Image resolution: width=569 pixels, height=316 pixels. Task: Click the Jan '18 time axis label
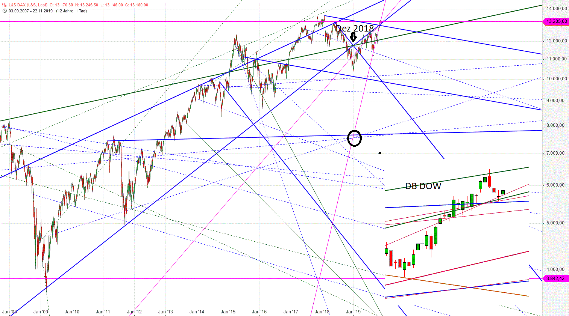click(x=322, y=312)
